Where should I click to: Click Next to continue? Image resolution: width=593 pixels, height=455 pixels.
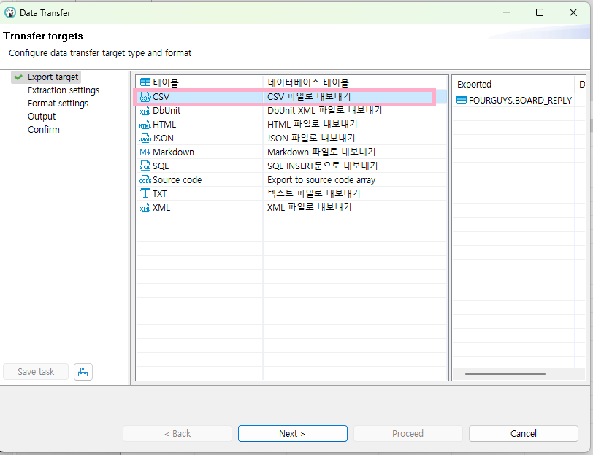tap(293, 433)
